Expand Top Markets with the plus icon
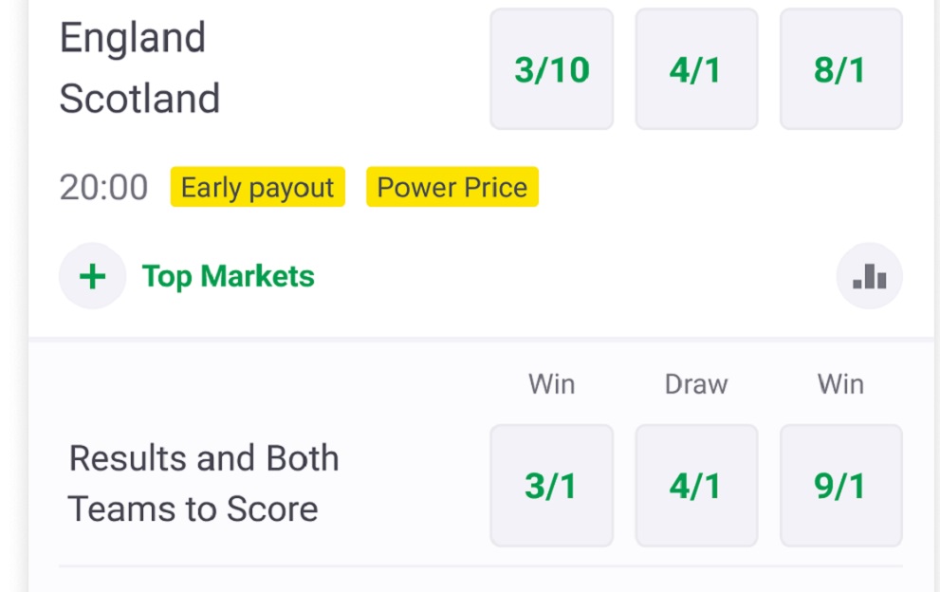Viewport: 940px width, 592px height. point(92,276)
